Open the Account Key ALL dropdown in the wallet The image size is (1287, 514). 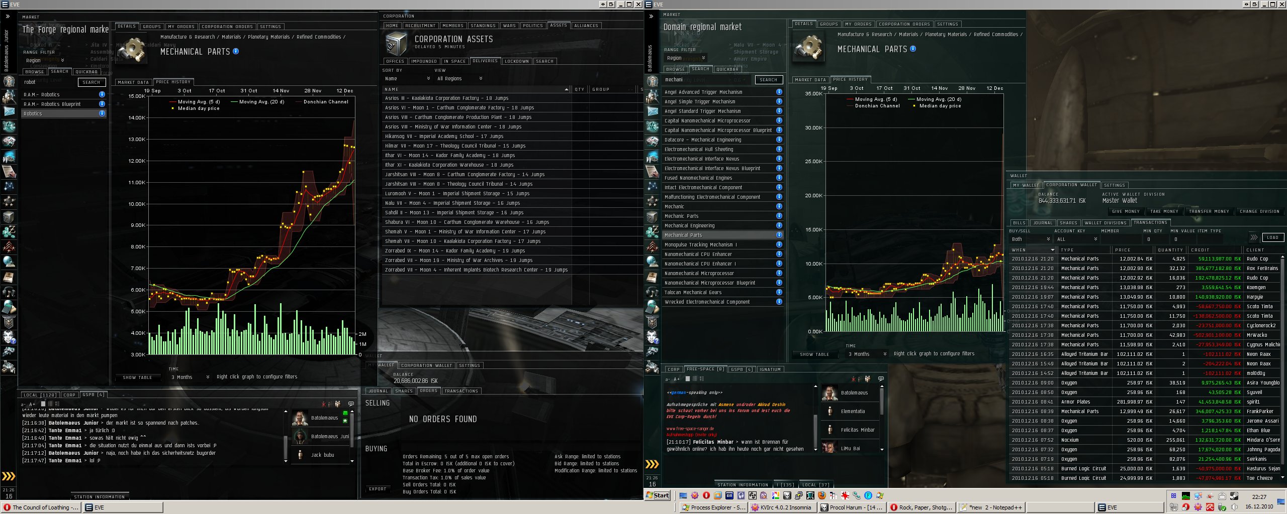(x=1077, y=239)
